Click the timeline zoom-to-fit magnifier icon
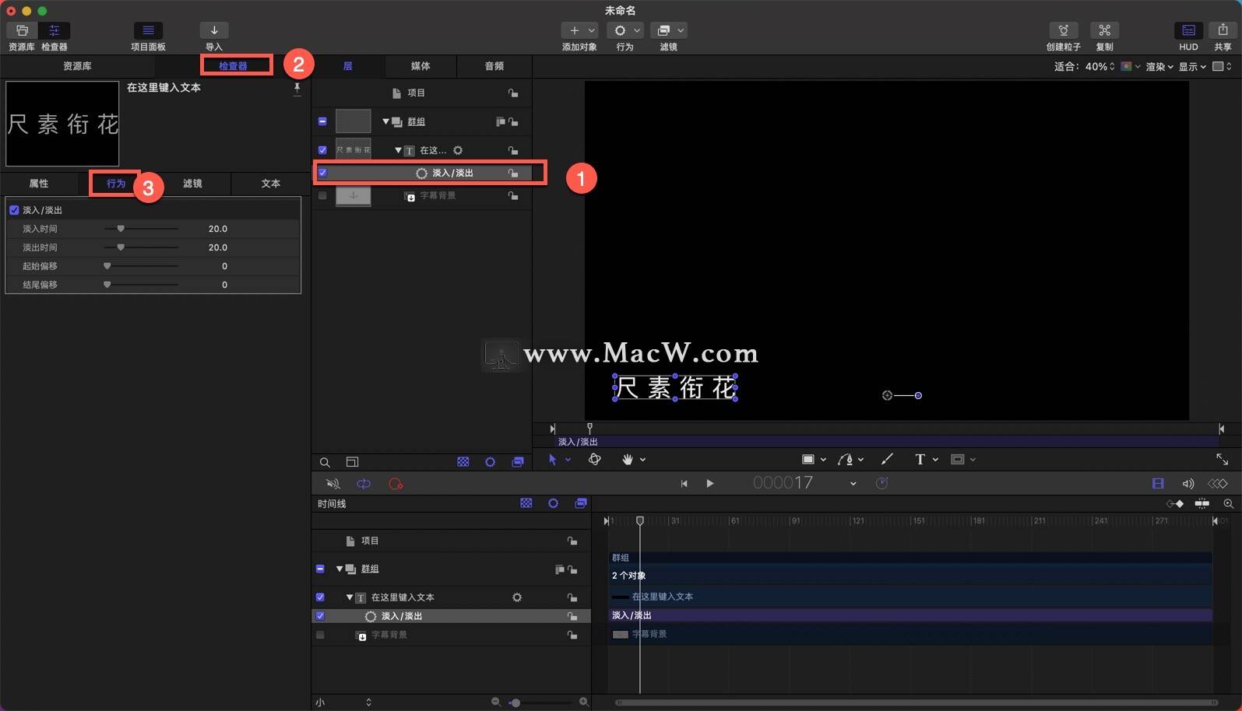Viewport: 1242px width, 711px height. click(1228, 504)
